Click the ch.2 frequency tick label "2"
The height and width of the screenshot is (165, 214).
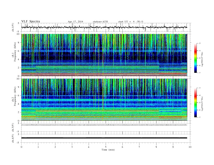19,112
